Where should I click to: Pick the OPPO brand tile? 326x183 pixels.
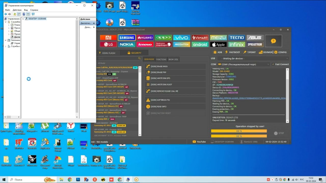pos(163,38)
